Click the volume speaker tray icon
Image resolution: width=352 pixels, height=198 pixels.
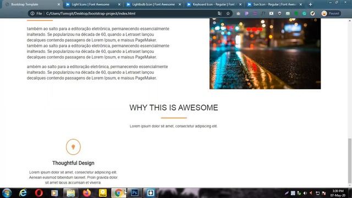[305, 193]
